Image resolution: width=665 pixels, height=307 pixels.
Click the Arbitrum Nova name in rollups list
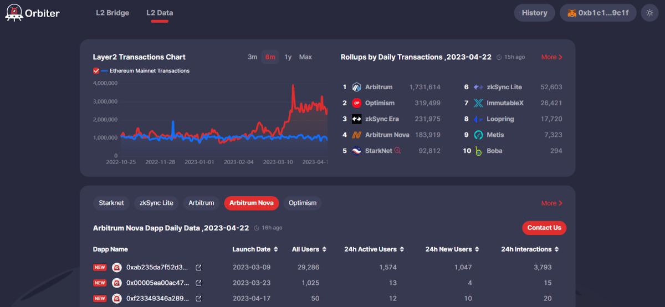pyautogui.click(x=387, y=135)
